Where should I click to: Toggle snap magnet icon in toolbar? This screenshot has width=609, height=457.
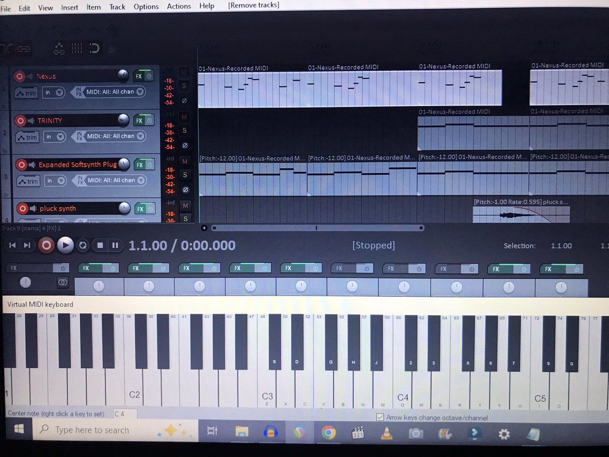94,48
